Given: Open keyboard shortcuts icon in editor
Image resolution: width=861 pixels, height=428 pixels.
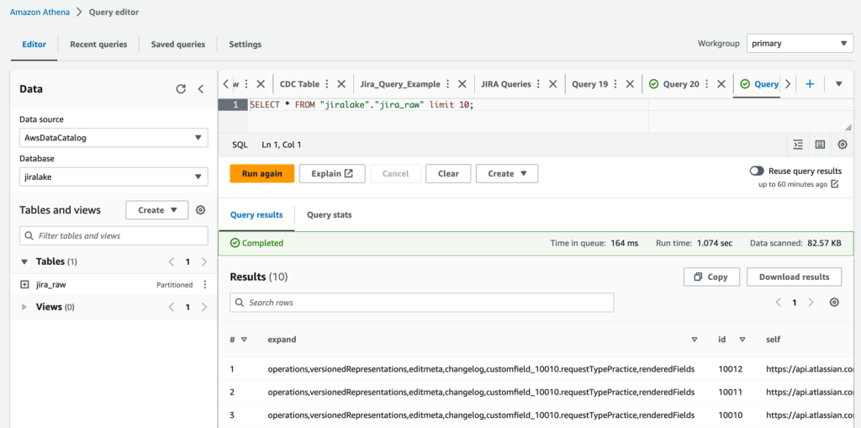Looking at the screenshot, I should 821,145.
